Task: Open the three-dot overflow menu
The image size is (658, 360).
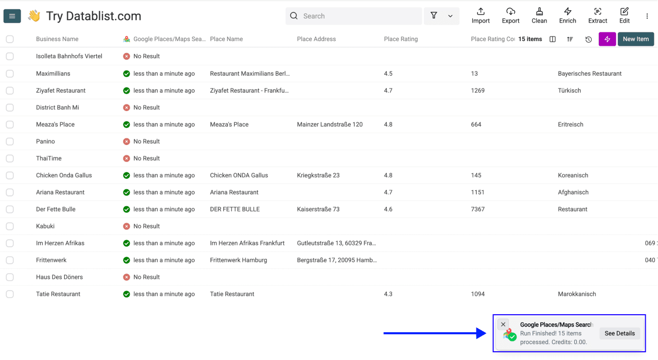Action: point(647,16)
